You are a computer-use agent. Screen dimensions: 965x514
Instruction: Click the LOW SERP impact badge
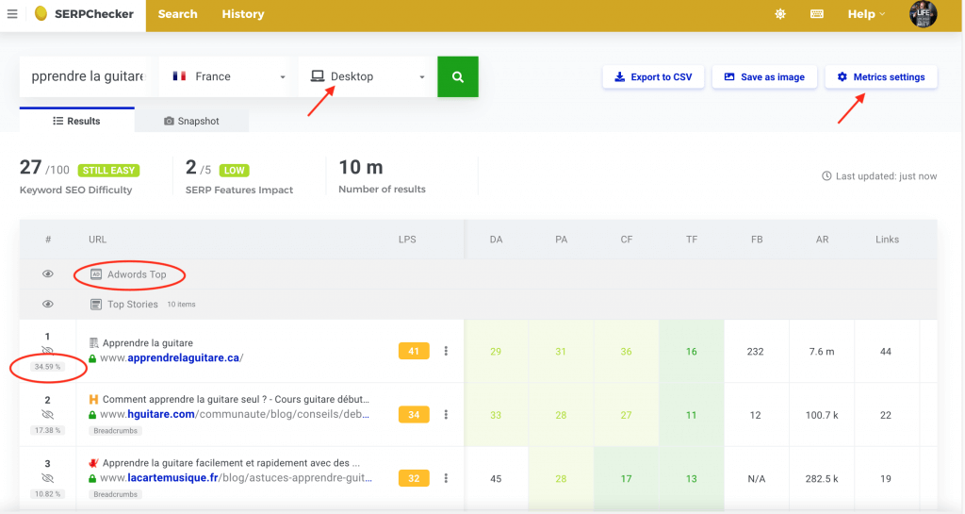point(234,171)
